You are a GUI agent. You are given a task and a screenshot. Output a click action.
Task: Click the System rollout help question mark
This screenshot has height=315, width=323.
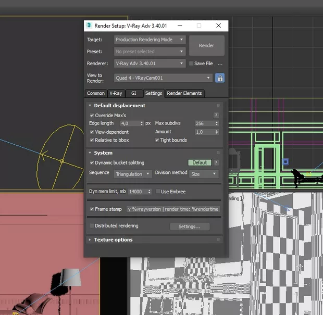[216, 162]
